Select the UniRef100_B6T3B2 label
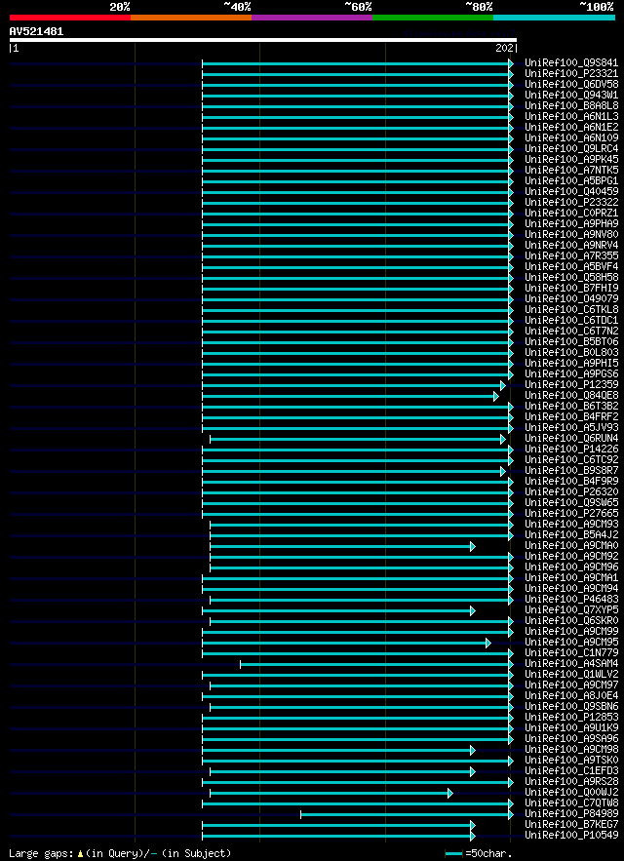This screenshot has width=624, height=861. (x=571, y=406)
